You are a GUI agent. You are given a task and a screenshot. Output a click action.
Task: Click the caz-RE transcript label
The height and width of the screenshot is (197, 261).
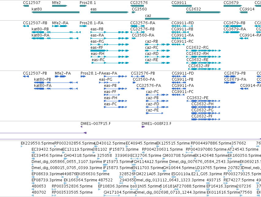[152, 60]
